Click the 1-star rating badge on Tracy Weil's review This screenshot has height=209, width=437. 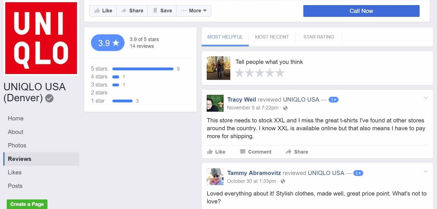333,100
